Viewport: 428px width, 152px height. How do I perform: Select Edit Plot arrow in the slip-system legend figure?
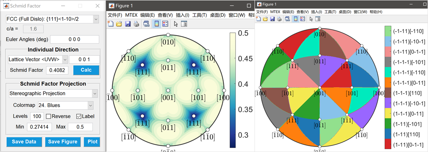(311, 19)
